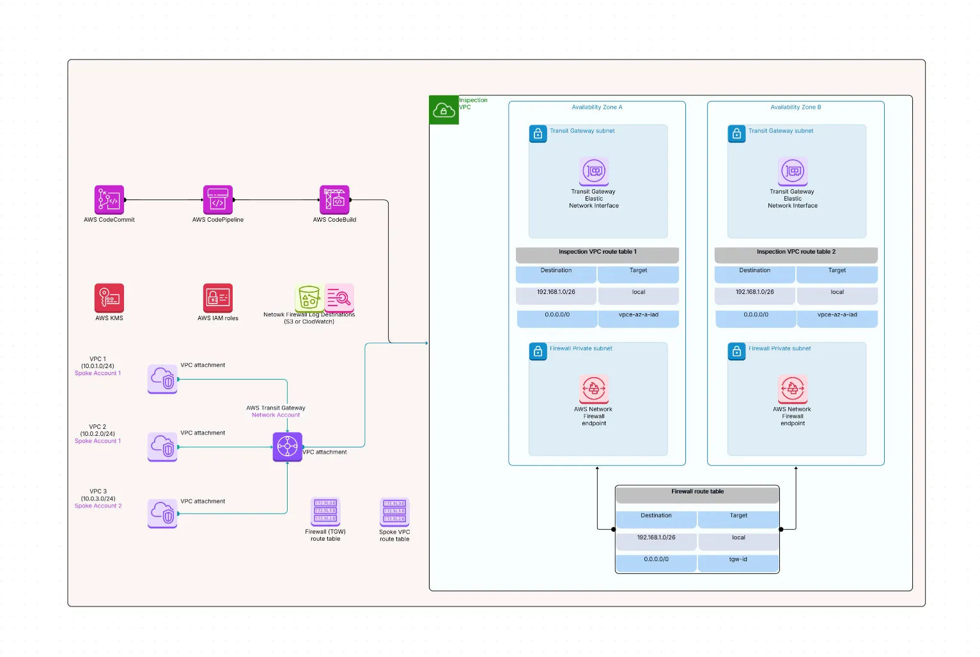The image size is (980, 657).
Task: Select the AWS CodeCommit icon
Action: click(109, 200)
